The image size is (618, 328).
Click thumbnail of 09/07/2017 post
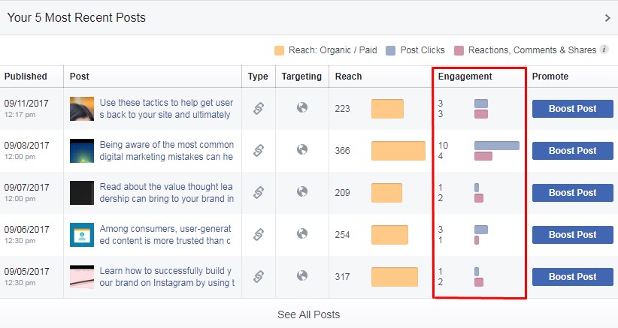click(x=82, y=193)
